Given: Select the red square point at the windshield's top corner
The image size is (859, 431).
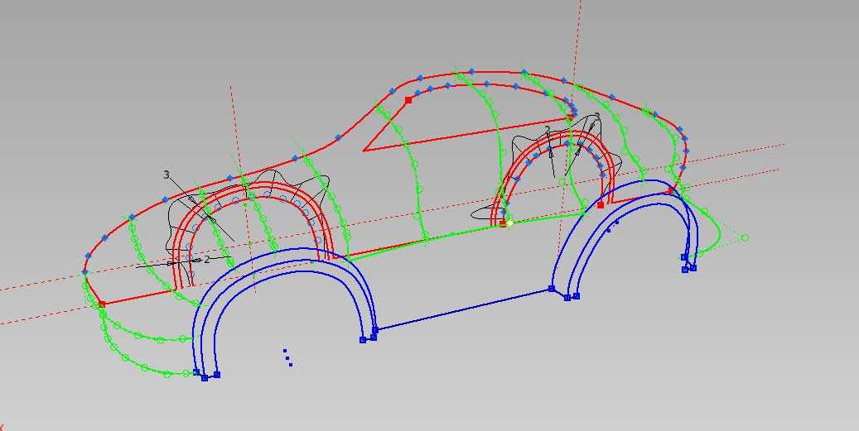Looking at the screenshot, I should (408, 100).
